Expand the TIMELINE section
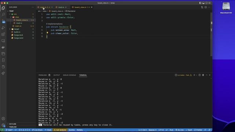The image size is (235, 132). click(x=13, y=127)
